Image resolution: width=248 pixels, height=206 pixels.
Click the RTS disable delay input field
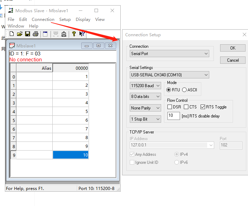(x=173, y=116)
